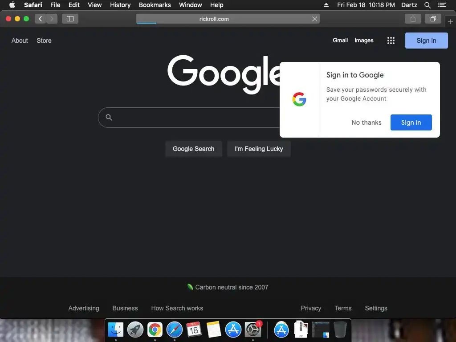Click the Google logo on the page
The width and height of the screenshot is (456, 342).
(x=224, y=74)
